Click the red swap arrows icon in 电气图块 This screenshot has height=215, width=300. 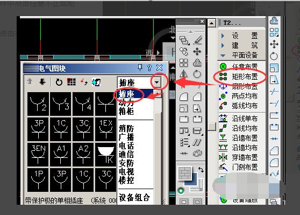84,82
